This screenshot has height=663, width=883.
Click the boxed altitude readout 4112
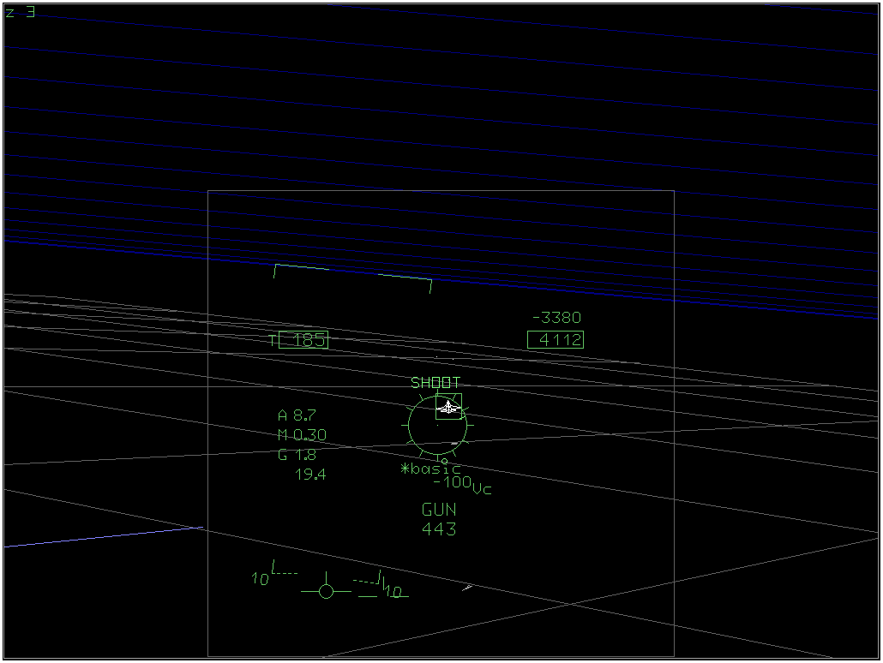coord(556,340)
